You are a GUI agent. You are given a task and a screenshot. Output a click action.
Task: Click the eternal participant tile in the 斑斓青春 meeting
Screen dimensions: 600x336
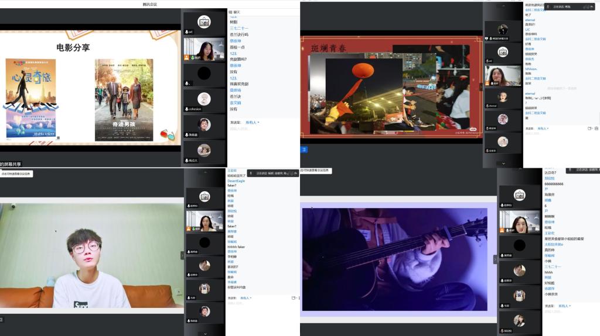click(503, 98)
